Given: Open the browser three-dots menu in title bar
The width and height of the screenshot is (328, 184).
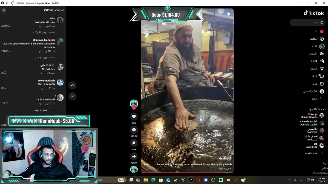Looking at the screenshot, I should tap(301, 3).
